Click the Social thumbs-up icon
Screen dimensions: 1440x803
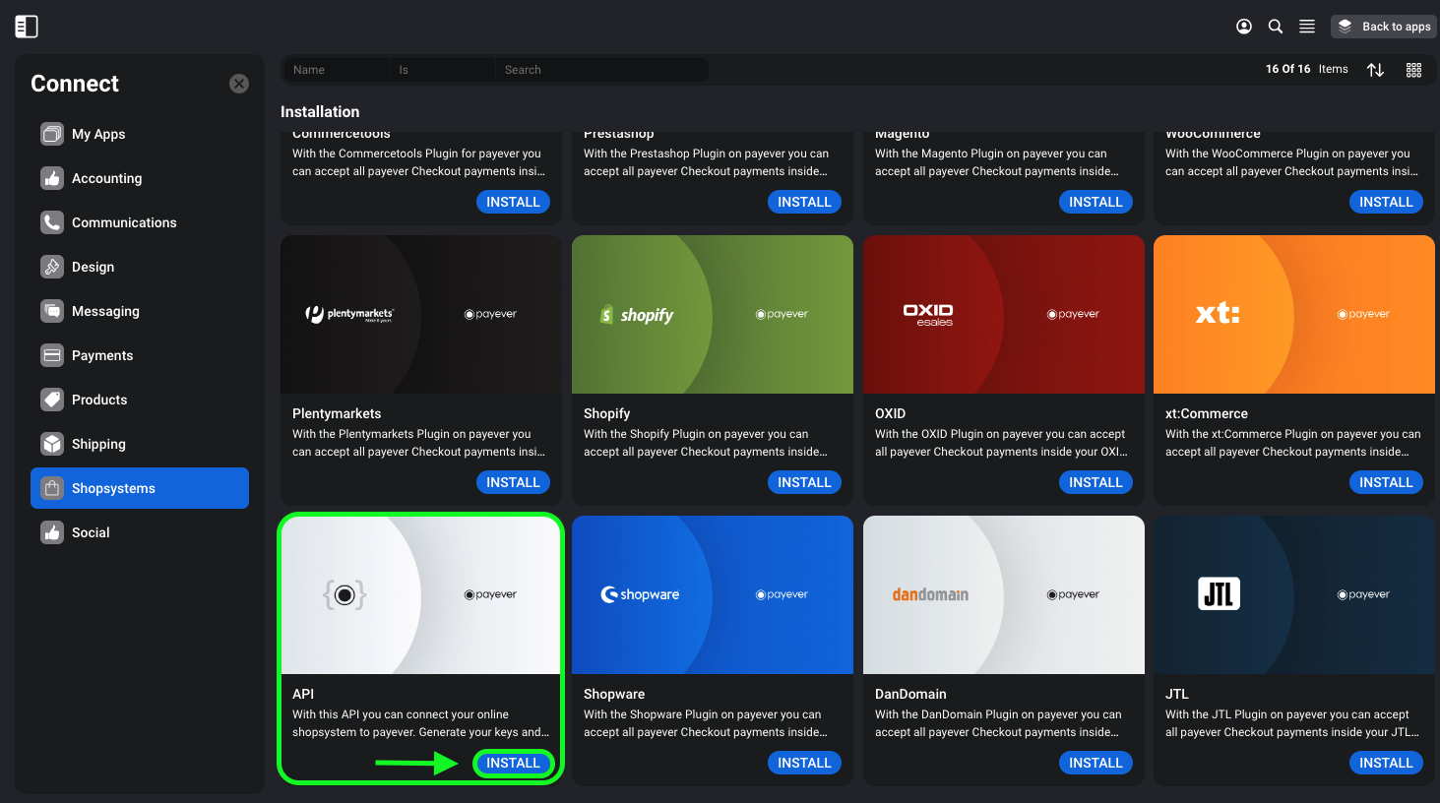[x=52, y=532]
